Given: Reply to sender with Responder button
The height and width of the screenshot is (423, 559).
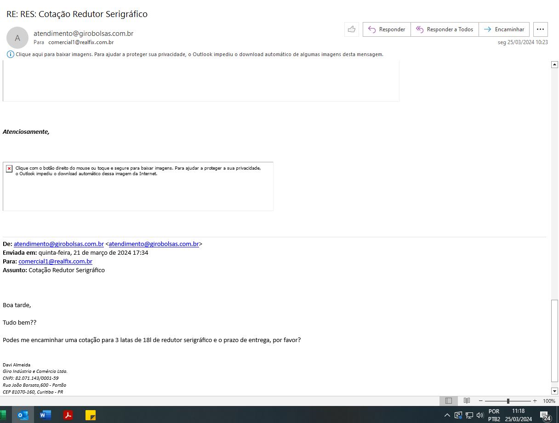Looking at the screenshot, I should pos(387,29).
